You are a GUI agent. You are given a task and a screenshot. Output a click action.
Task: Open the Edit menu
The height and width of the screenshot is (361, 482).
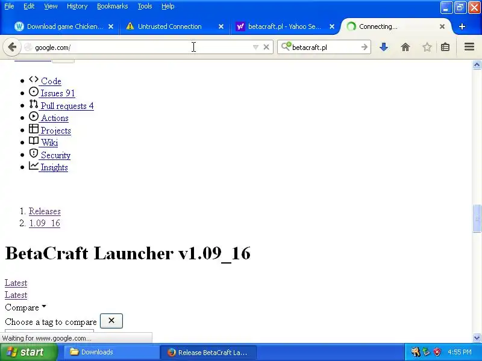(29, 6)
